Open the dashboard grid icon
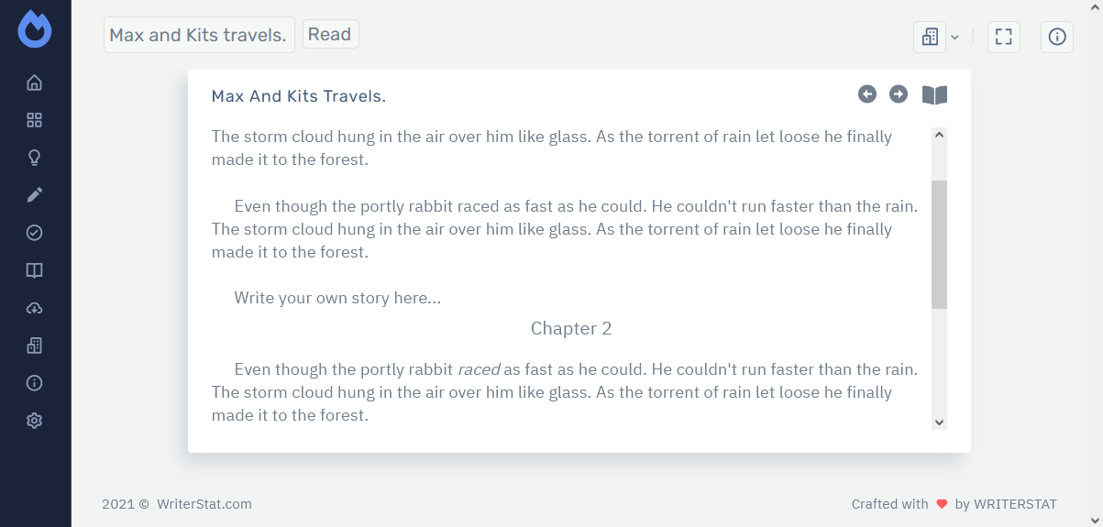 (35, 120)
